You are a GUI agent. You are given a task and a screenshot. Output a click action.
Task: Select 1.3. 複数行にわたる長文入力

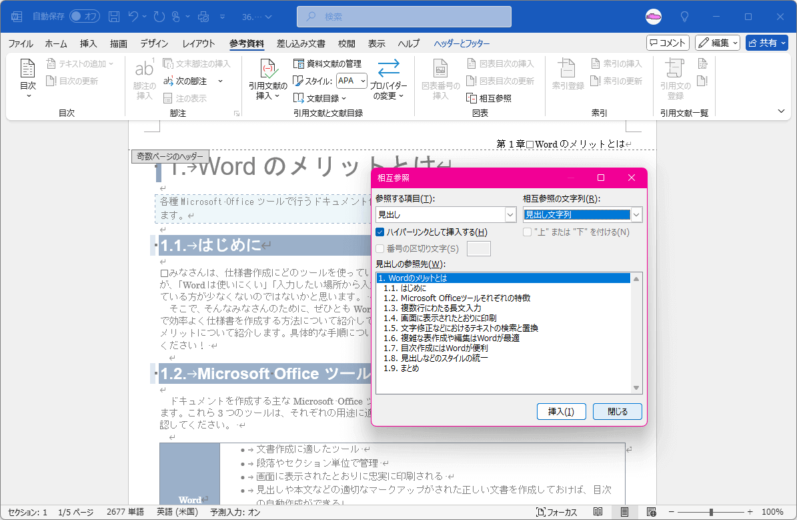pos(503,308)
